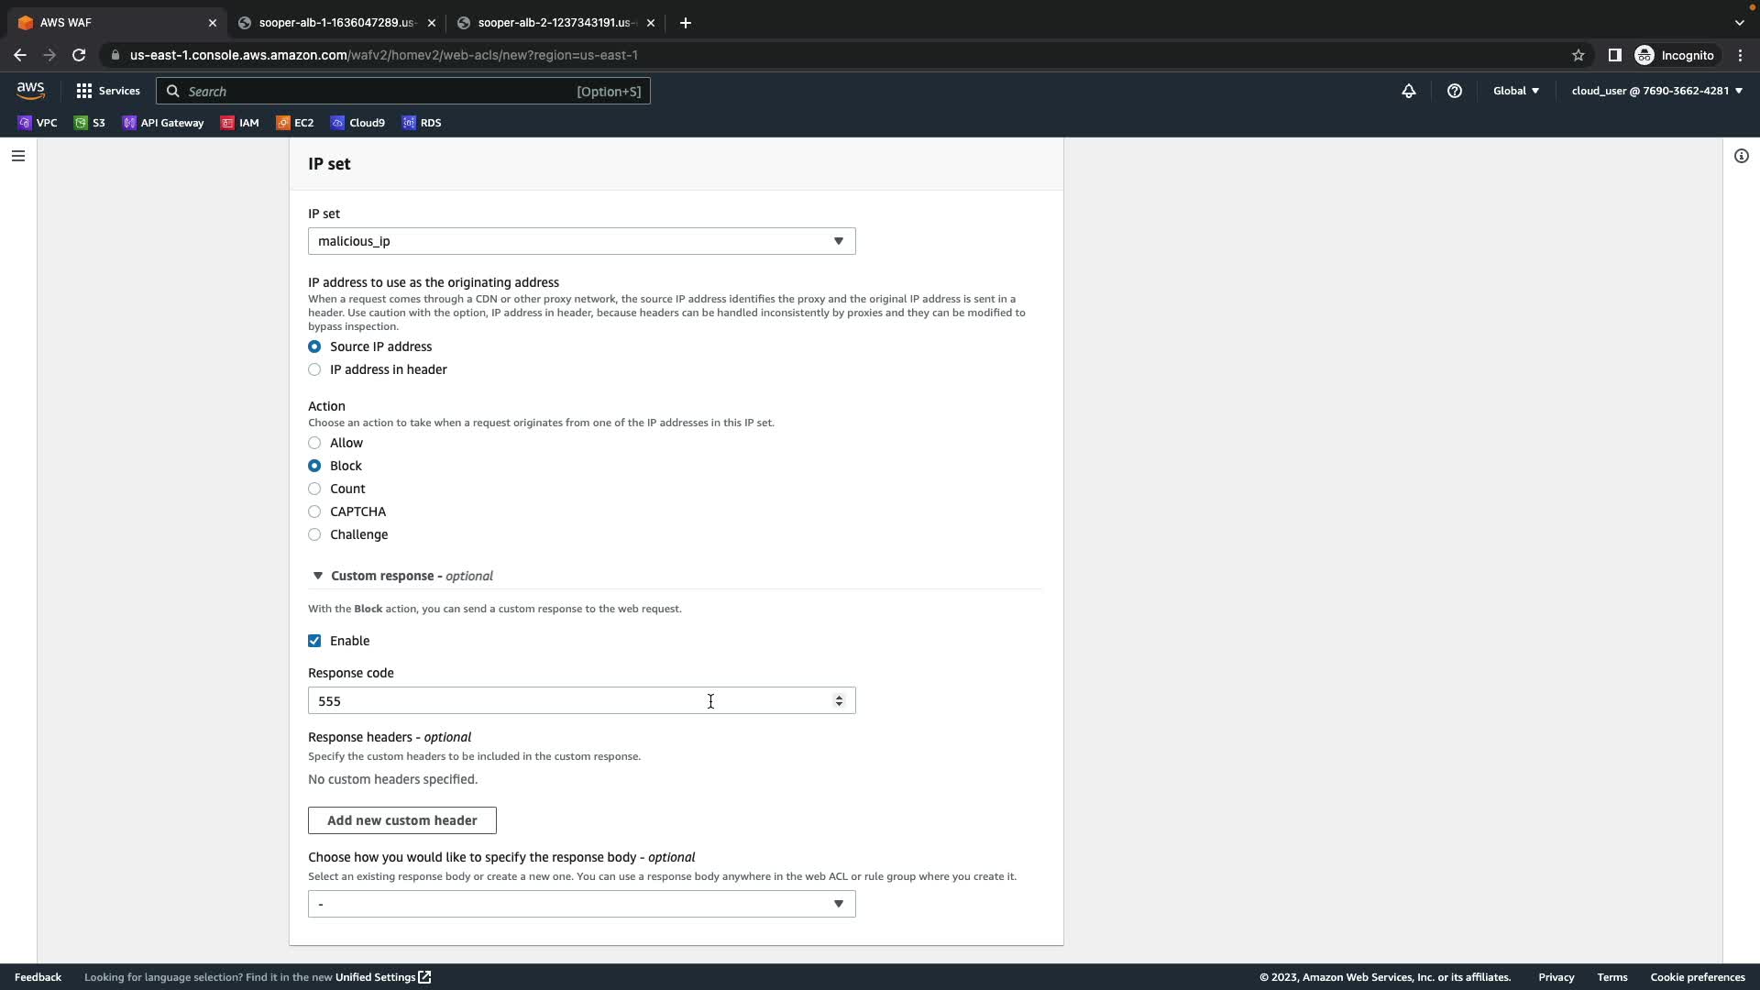Open the EC2 bookmark shortcut
The image size is (1760, 990).
[295, 123]
